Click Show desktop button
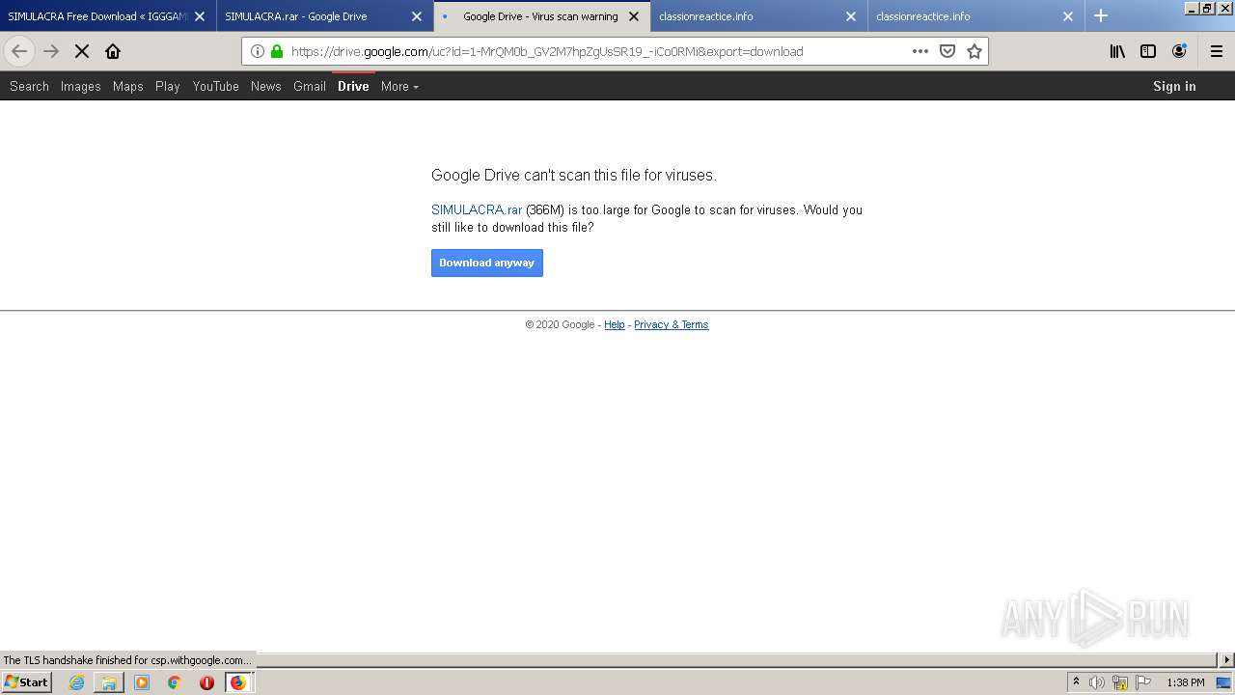 (x=1224, y=682)
